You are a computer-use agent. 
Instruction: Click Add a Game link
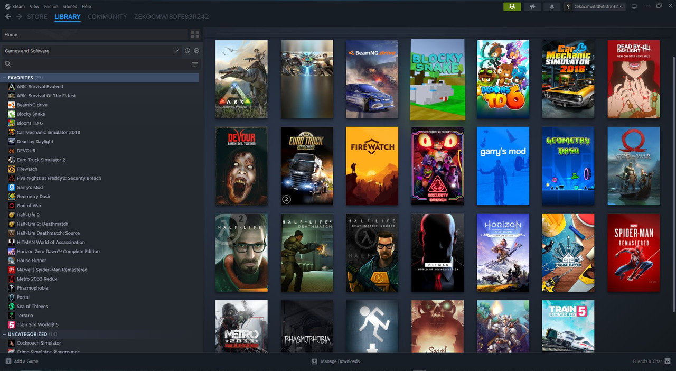click(x=26, y=361)
